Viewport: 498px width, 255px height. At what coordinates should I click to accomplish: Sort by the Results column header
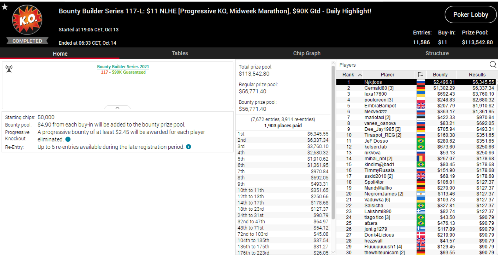tap(477, 75)
